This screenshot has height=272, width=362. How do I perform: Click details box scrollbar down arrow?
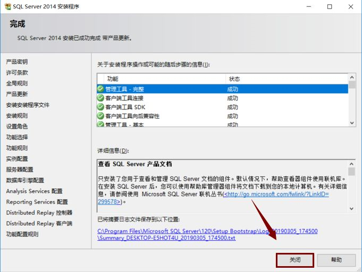(x=351, y=209)
